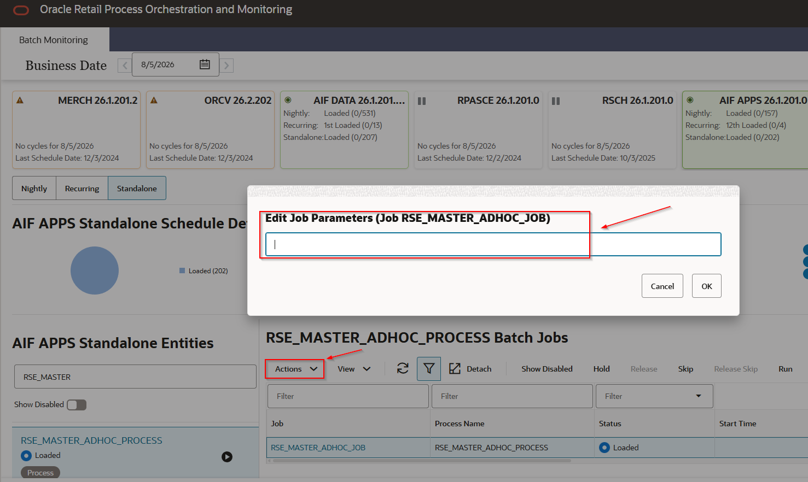This screenshot has width=808, height=482.
Task: Click the Skip toolbar button
Action: point(685,369)
